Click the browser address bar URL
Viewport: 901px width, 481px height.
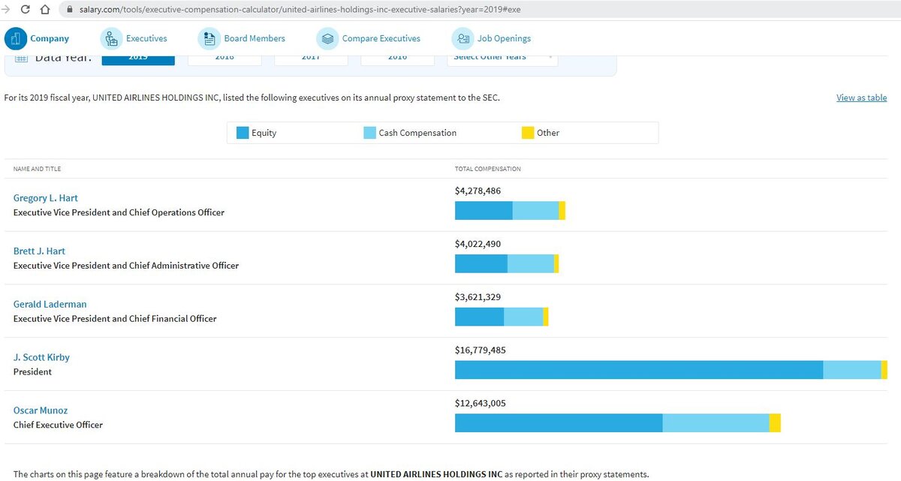pyautogui.click(x=300, y=10)
